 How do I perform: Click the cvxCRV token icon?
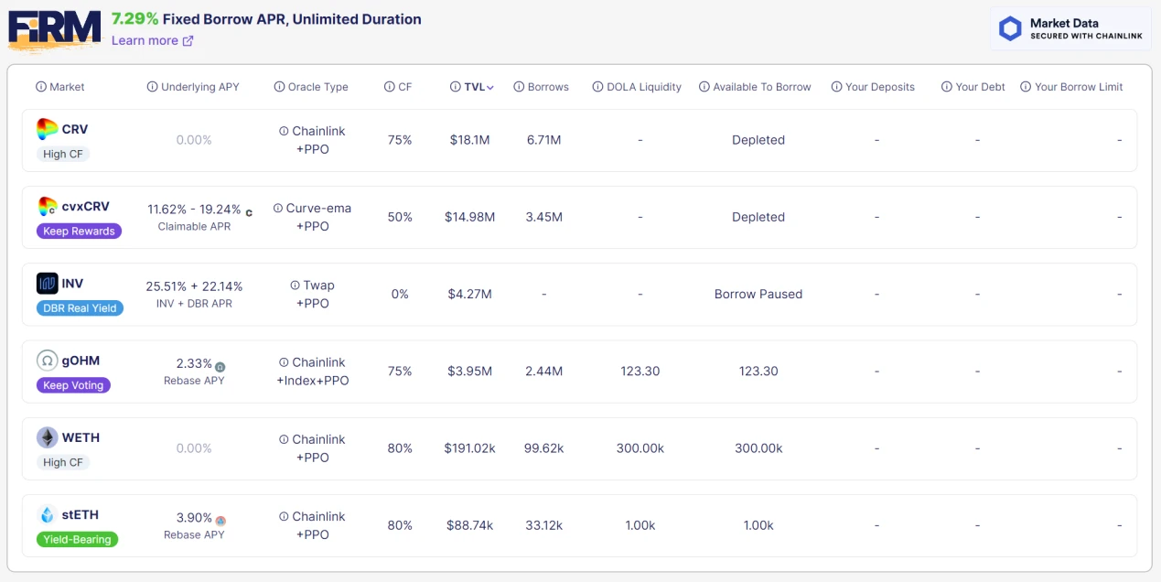point(48,206)
